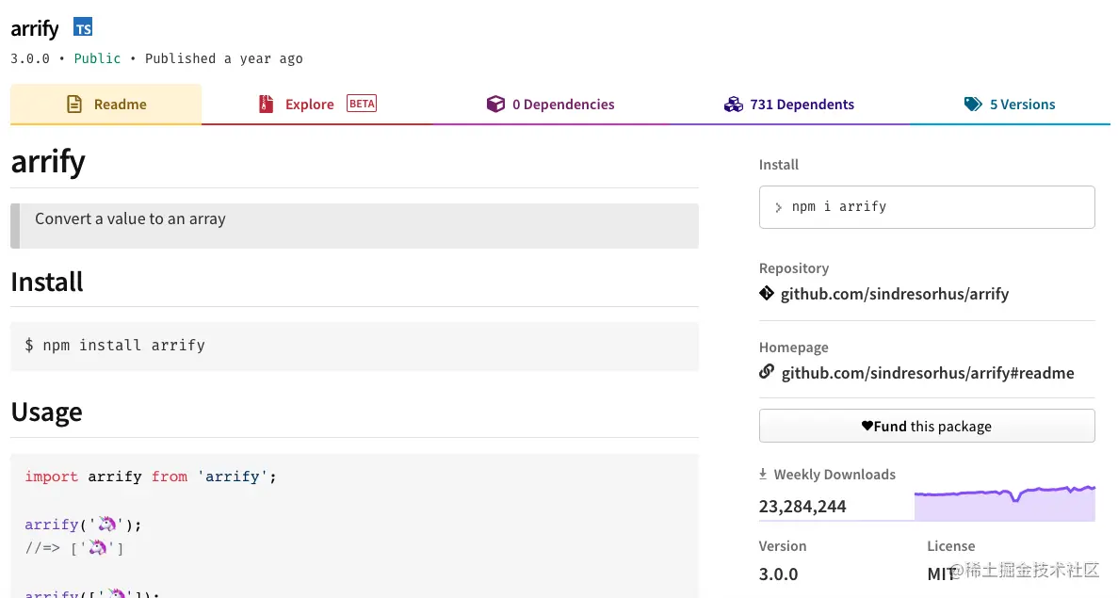Click the red Explore file icon
This screenshot has height=598, width=1118.
point(266,105)
